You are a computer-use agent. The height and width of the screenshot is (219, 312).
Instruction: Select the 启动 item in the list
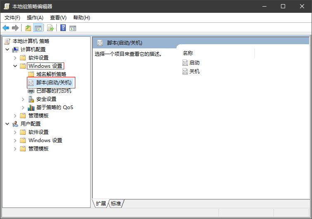coord(194,63)
